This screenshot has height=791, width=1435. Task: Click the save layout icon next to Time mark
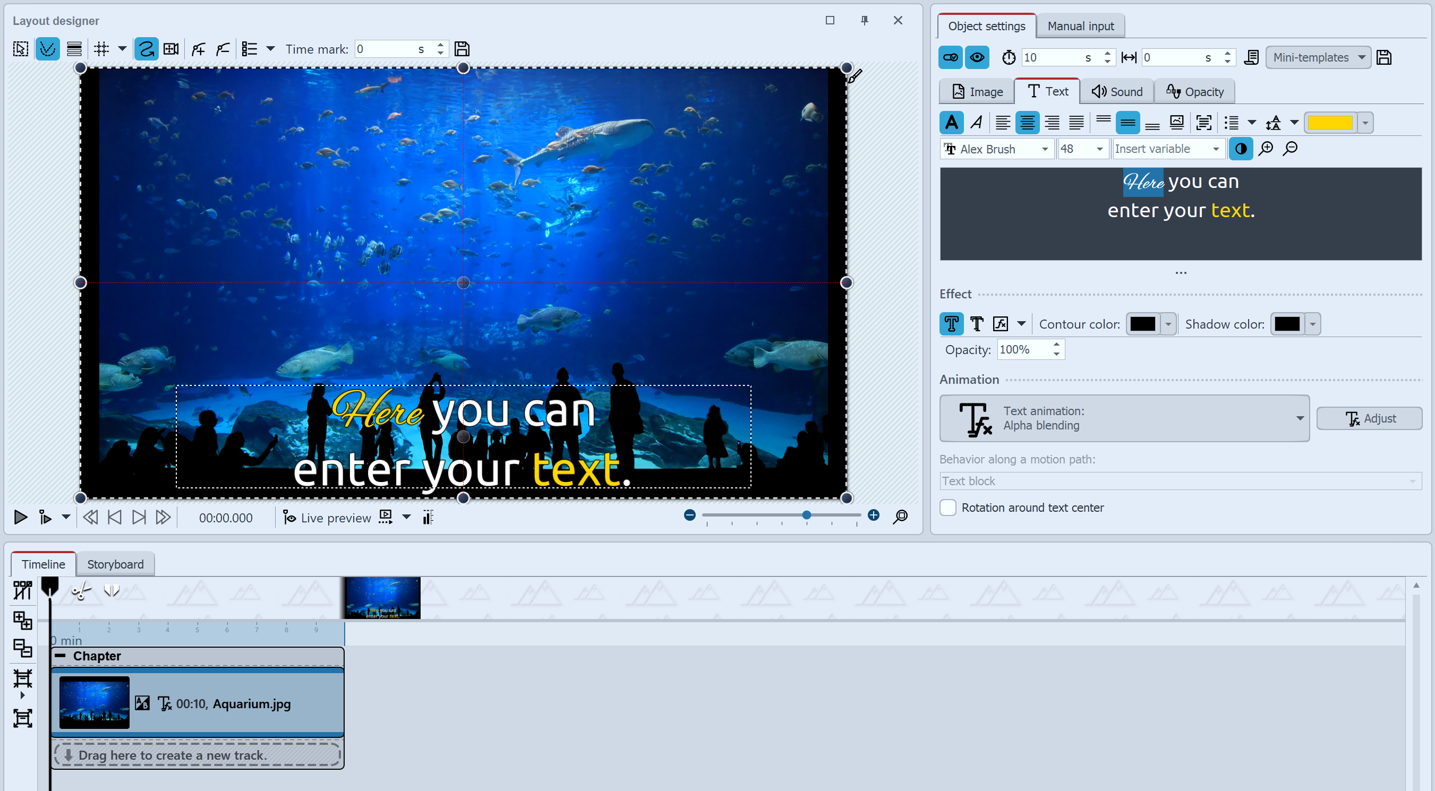462,48
